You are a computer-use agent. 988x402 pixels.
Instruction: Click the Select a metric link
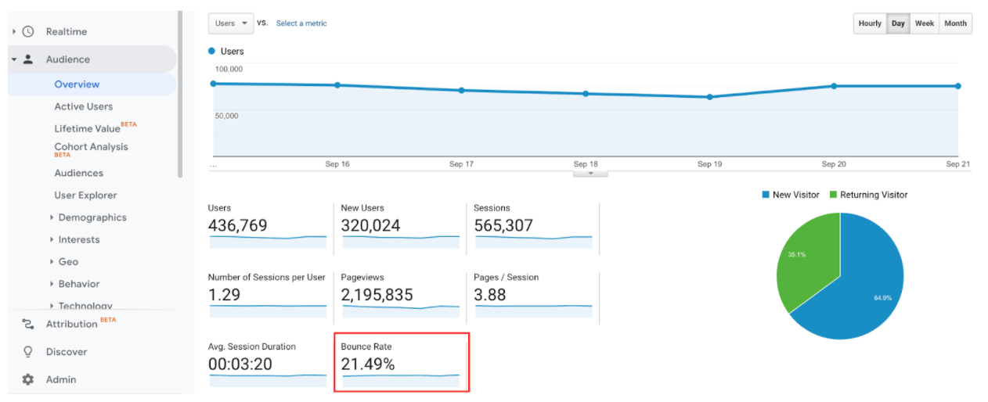(x=301, y=23)
